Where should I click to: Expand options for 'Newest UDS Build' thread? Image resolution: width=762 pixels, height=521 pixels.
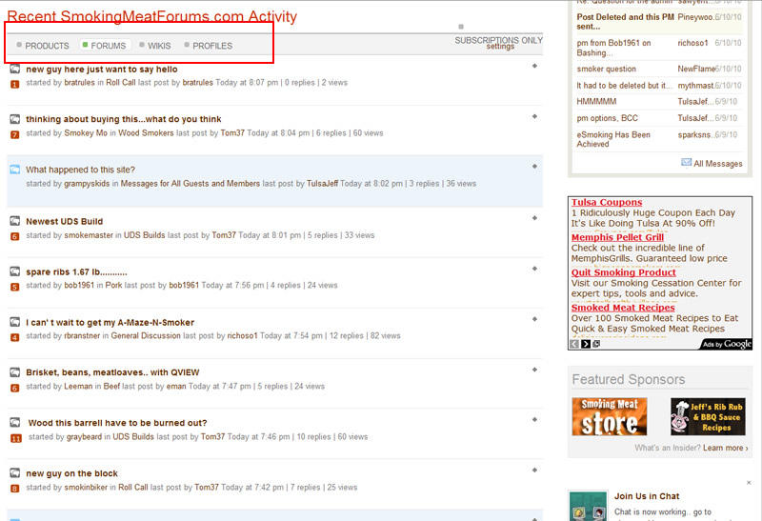(x=534, y=217)
